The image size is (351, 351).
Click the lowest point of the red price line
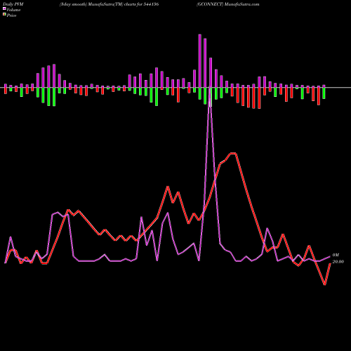pyautogui.click(x=325, y=284)
